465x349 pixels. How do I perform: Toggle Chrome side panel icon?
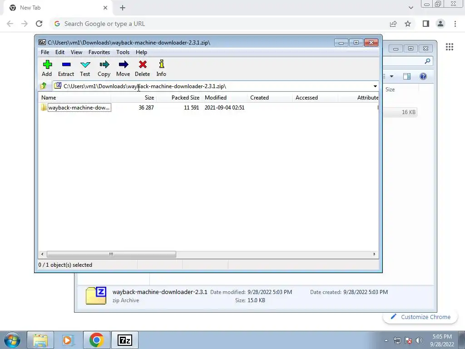(426, 24)
